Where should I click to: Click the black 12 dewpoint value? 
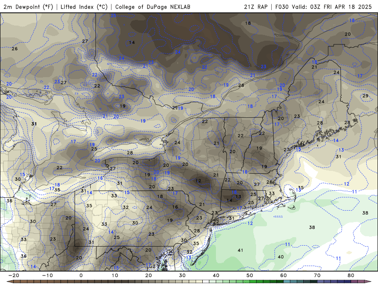point(198,181)
